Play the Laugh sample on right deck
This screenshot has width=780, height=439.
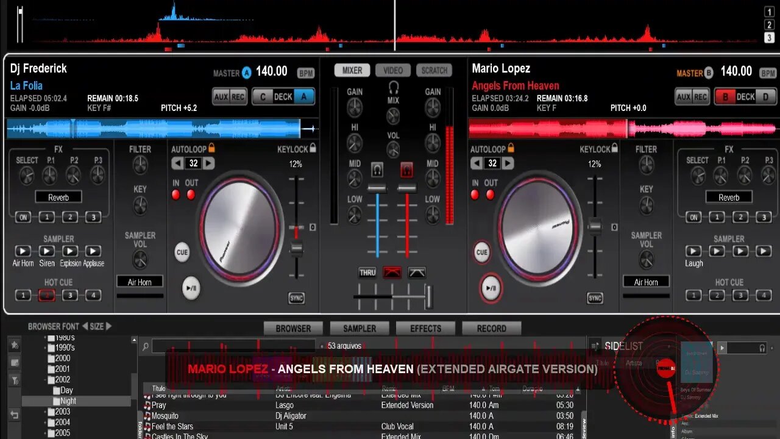pos(693,251)
